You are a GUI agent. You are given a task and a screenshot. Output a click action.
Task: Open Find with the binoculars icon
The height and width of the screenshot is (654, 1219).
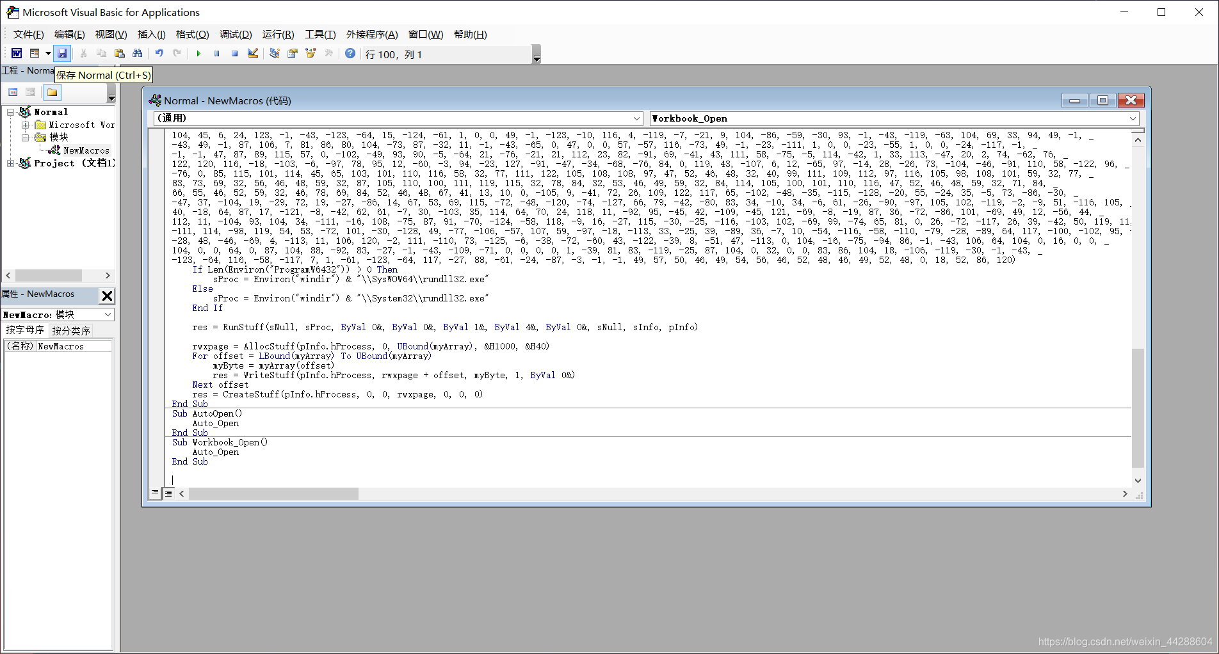coord(138,54)
